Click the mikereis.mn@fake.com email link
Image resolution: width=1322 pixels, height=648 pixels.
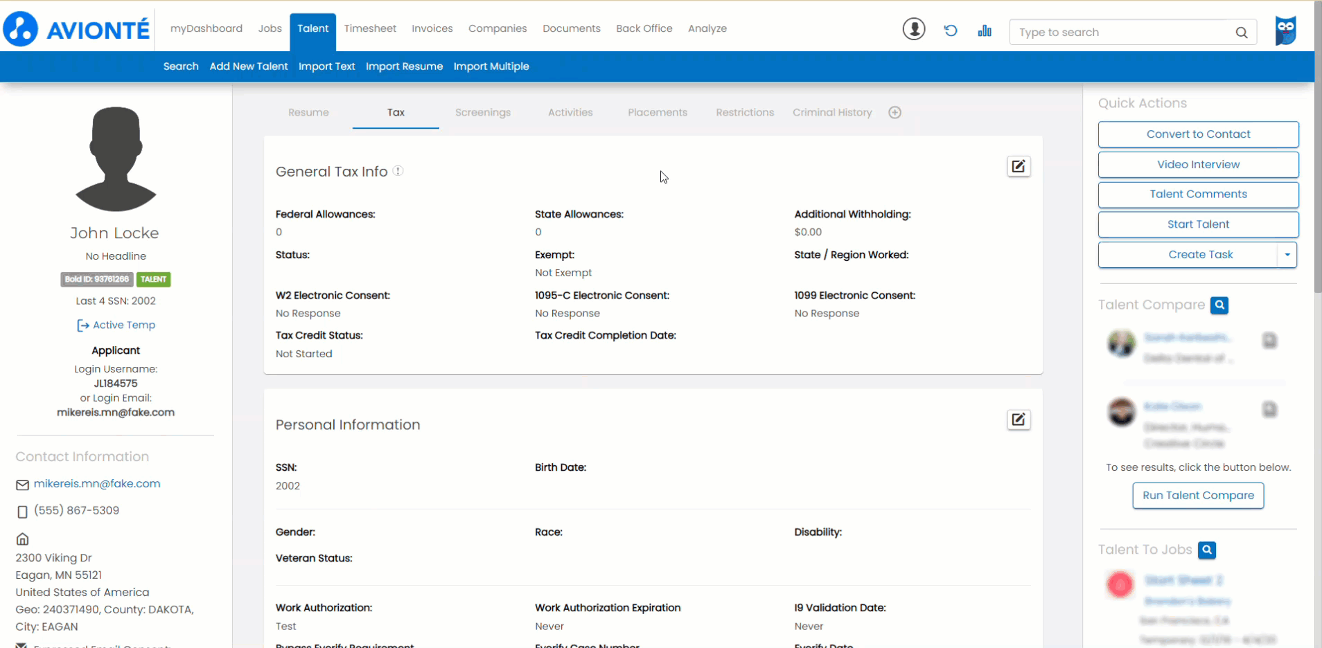point(97,484)
